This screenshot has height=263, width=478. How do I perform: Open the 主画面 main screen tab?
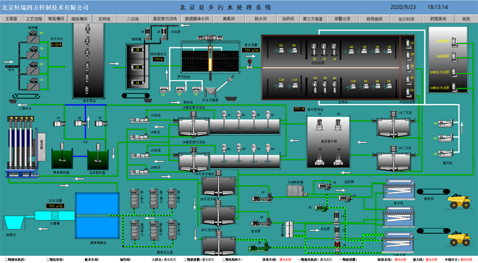[12, 19]
